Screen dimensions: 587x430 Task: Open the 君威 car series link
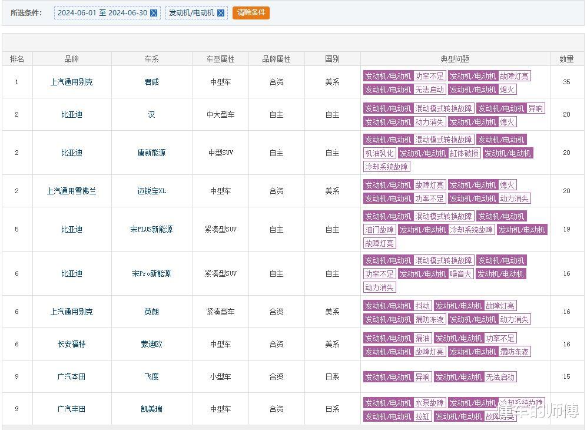point(152,82)
